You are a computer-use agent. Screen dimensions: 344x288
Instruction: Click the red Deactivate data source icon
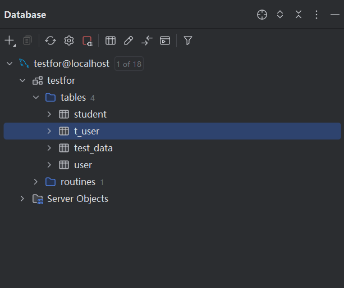pyautogui.click(x=87, y=40)
